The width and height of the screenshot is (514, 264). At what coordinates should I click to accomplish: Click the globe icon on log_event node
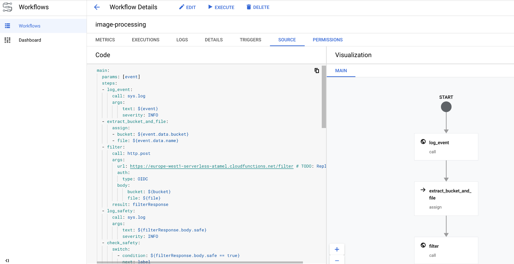click(423, 142)
